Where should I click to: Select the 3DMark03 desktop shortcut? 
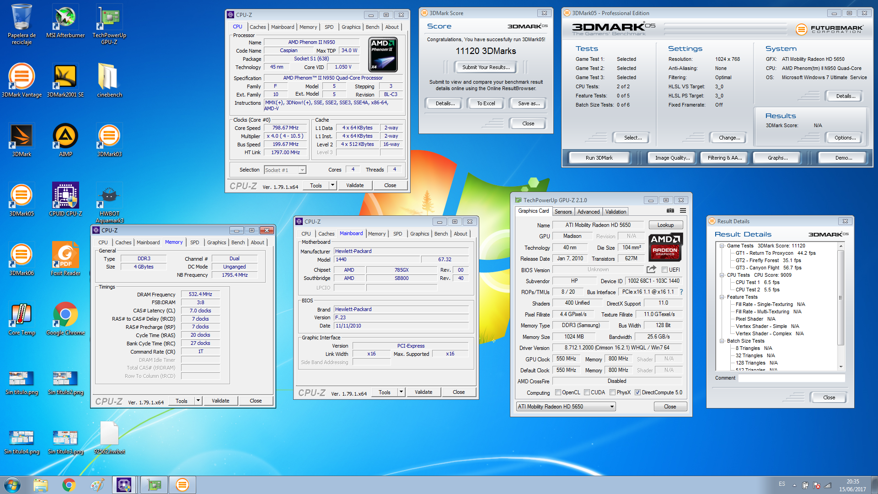(x=109, y=140)
